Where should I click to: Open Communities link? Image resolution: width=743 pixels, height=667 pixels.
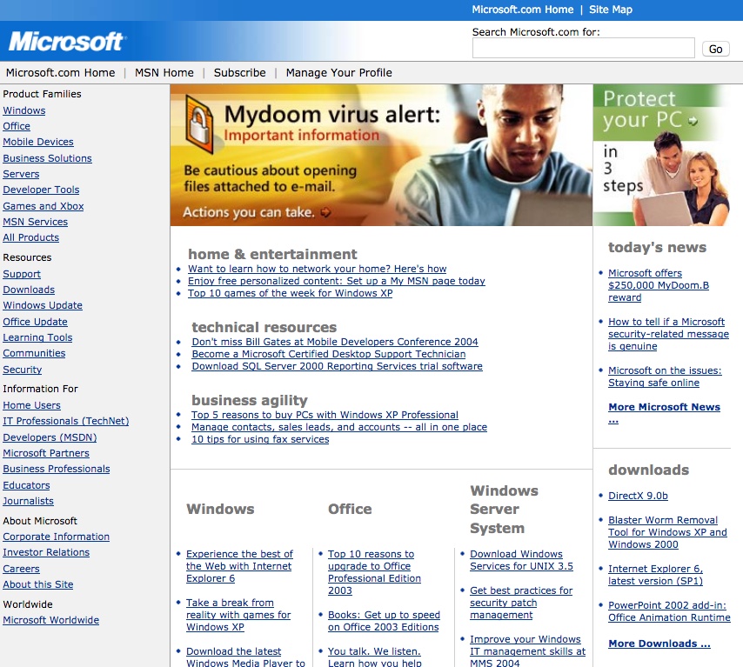34,353
